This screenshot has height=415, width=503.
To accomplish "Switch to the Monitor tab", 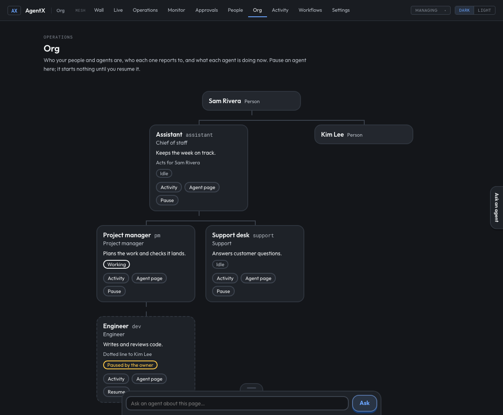I will click(176, 10).
